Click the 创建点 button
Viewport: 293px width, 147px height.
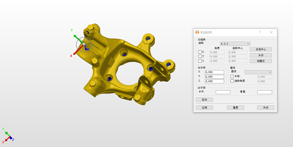tap(260, 61)
